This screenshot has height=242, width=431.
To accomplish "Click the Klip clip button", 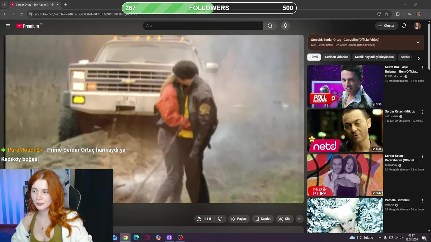I will click(285, 219).
